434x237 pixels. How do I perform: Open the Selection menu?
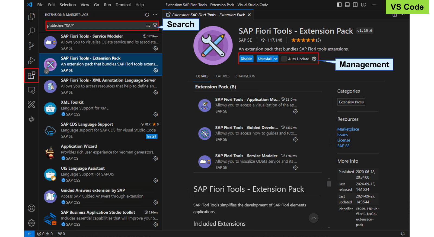point(68,5)
